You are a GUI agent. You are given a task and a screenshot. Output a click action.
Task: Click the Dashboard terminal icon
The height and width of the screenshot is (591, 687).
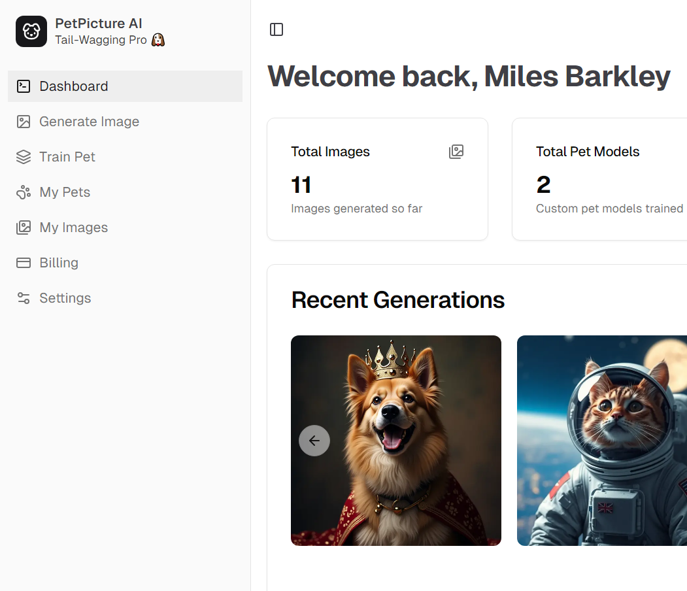tap(24, 86)
